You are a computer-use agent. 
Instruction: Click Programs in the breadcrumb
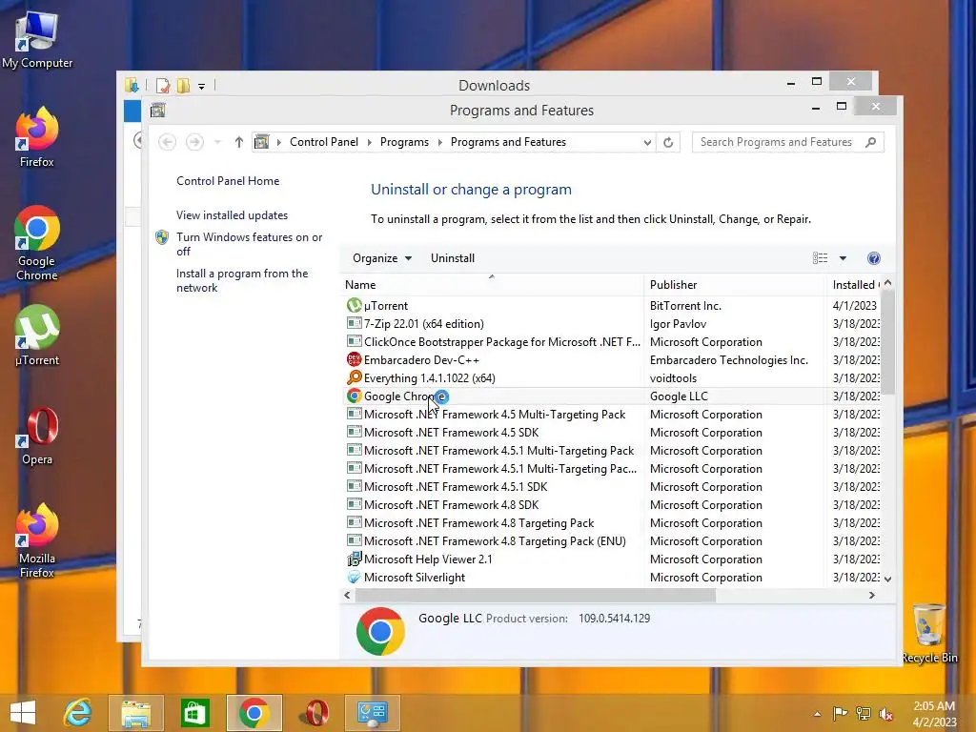tap(404, 142)
